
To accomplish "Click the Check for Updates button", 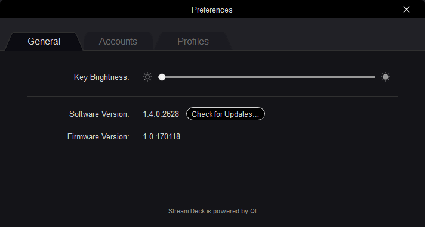I will pyautogui.click(x=226, y=114).
